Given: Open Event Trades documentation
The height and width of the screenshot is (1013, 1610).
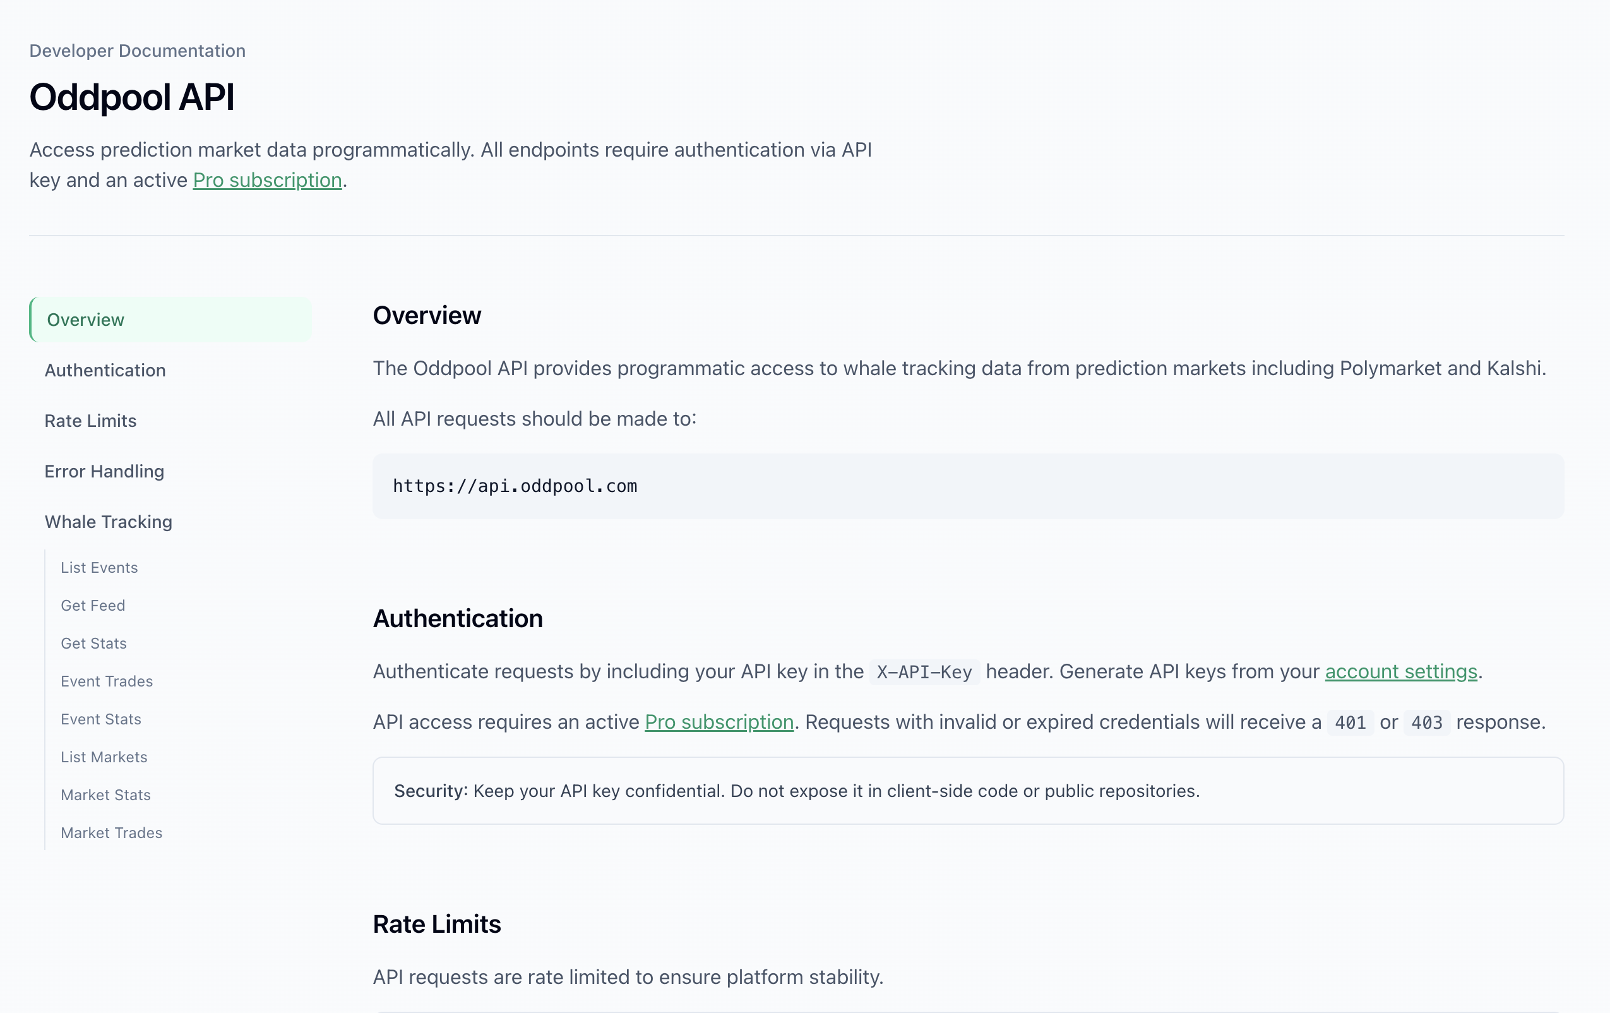Looking at the screenshot, I should point(106,681).
